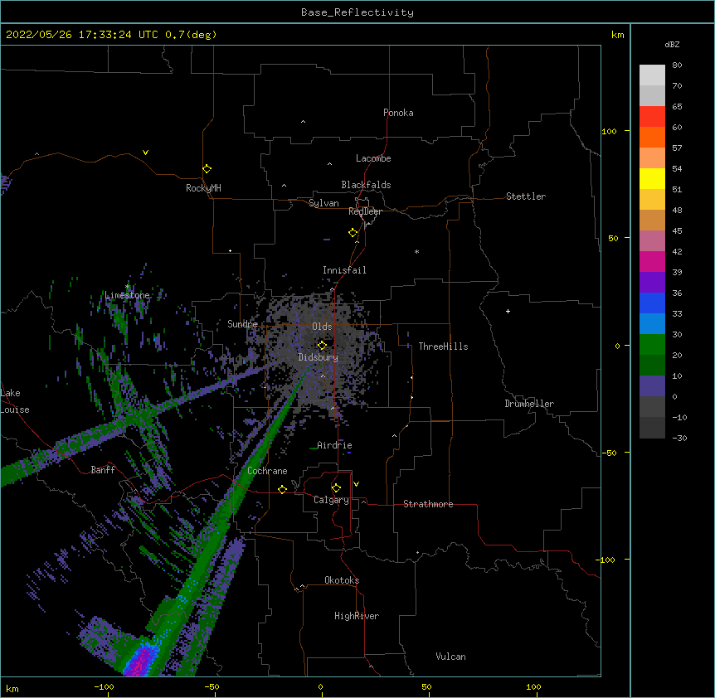This screenshot has height=698, width=715.
Task: Click the dBZ legend heading
Action: pos(672,44)
